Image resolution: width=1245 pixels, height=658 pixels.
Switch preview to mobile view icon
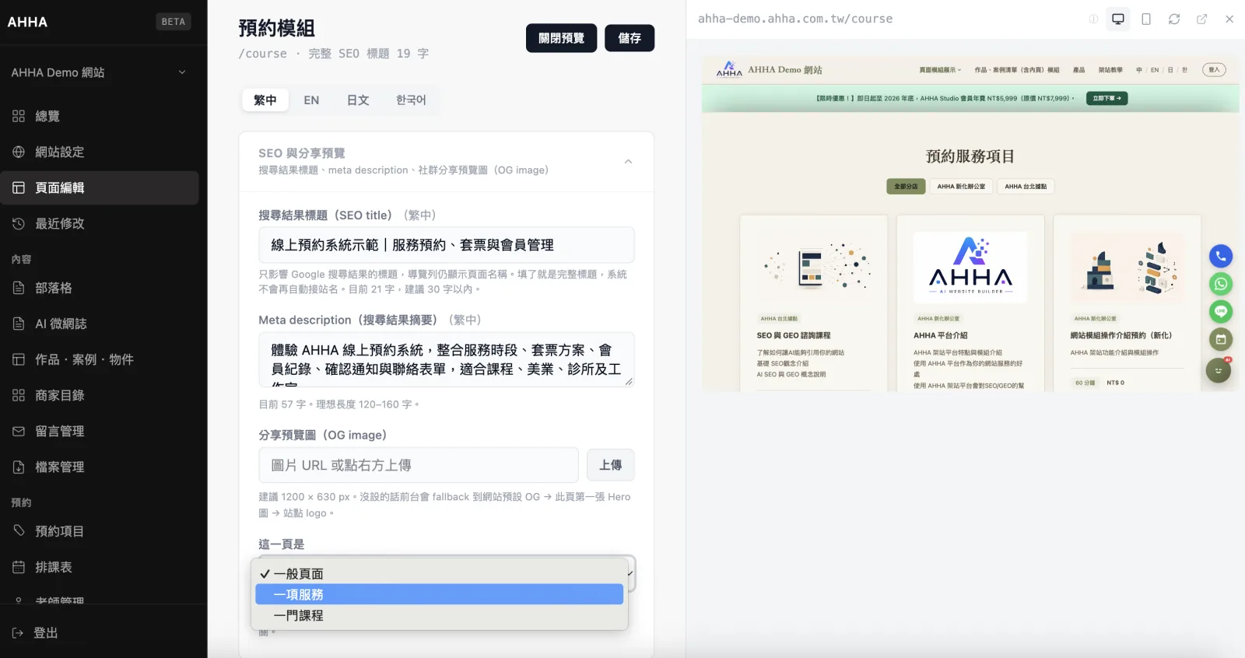click(x=1146, y=19)
